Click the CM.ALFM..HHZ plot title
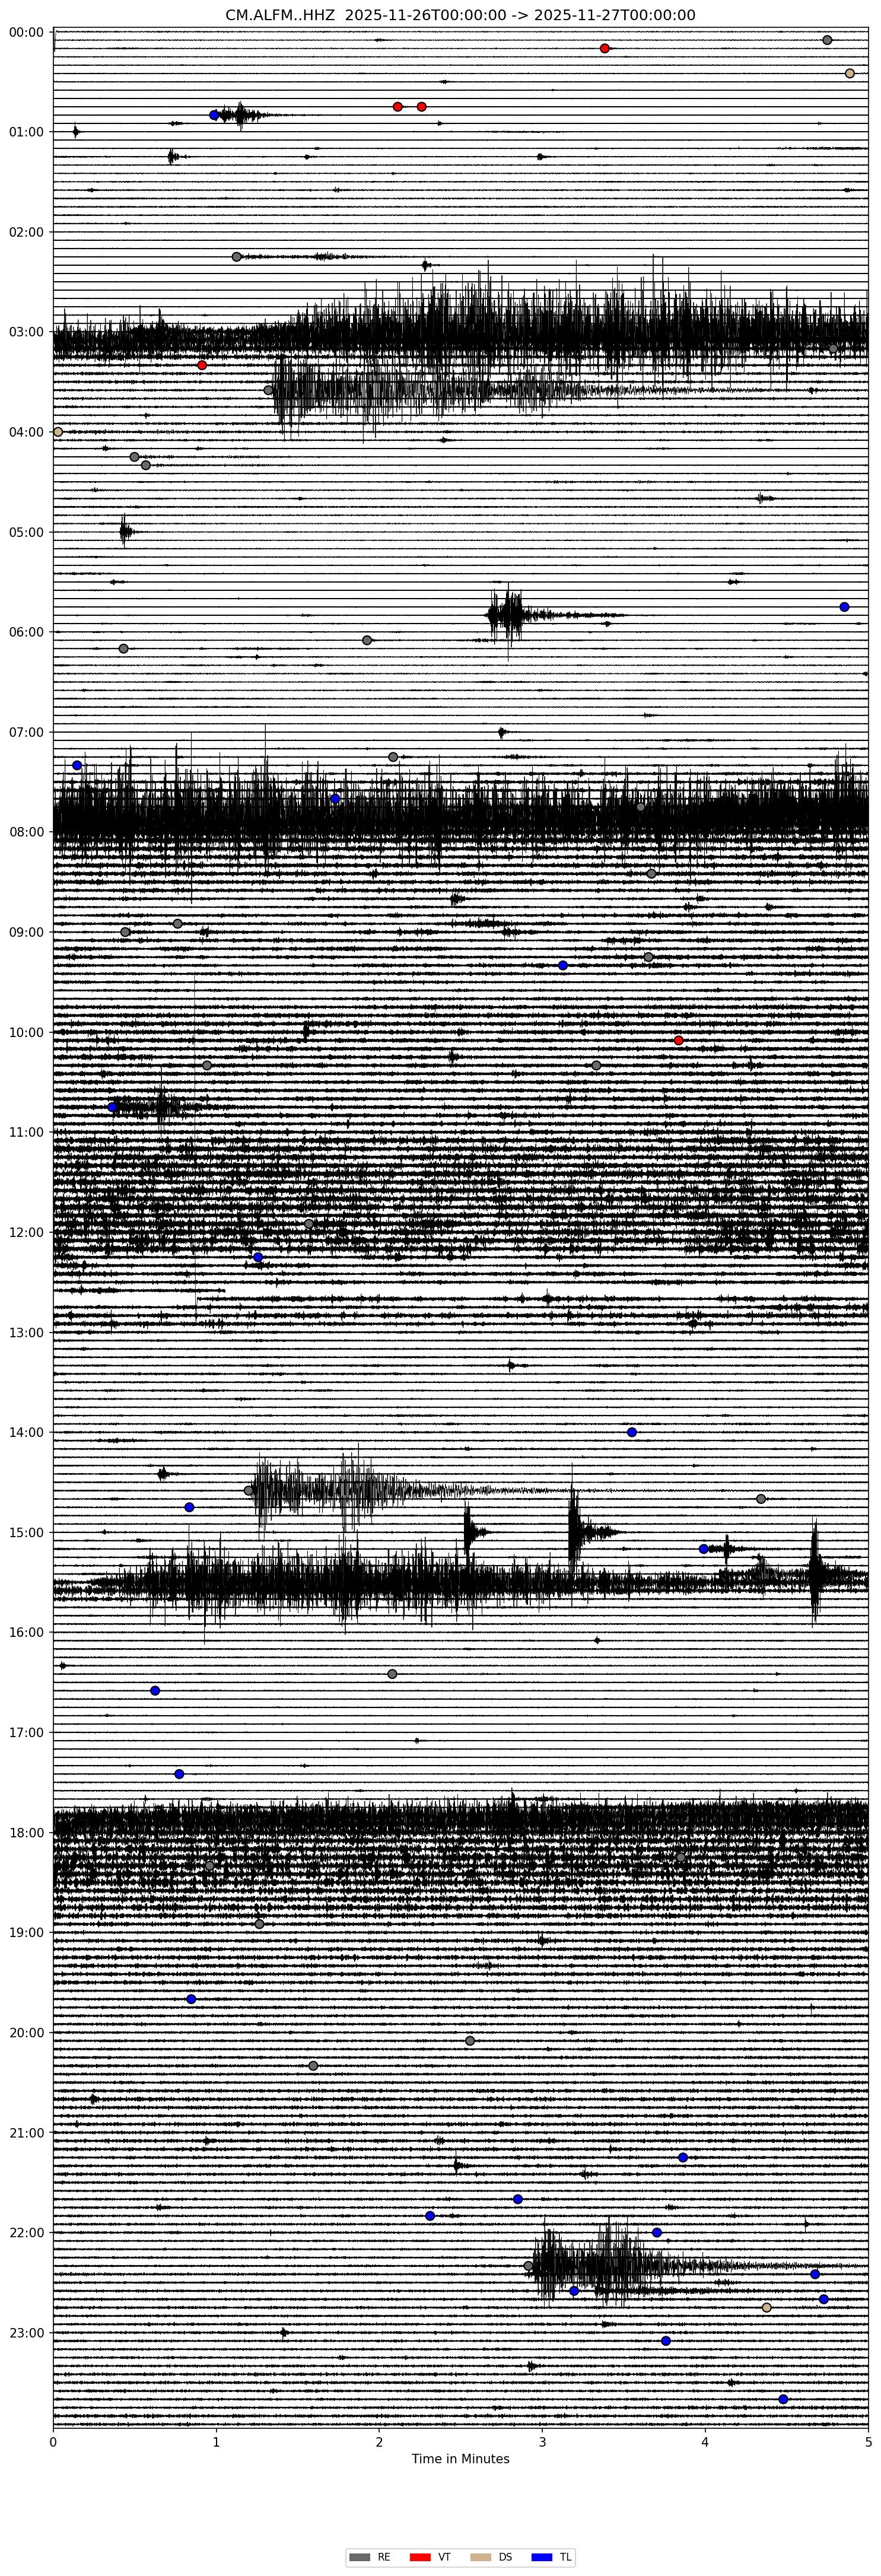The width and height of the screenshot is (881, 2576). (x=460, y=15)
